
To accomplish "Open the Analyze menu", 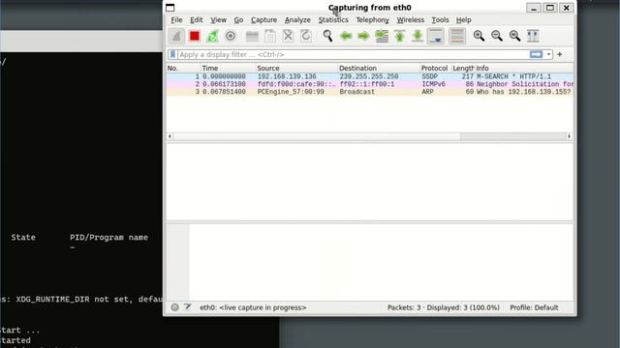I will point(297,19).
